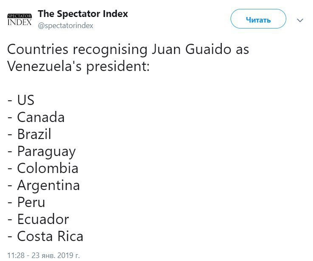This screenshot has width=313, height=261.
Task: Click the US list entry
Action: (x=25, y=100)
